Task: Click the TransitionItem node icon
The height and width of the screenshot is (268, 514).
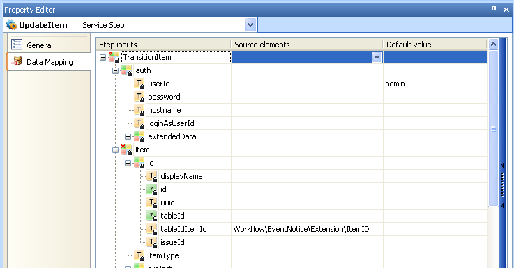Action: 114,57
